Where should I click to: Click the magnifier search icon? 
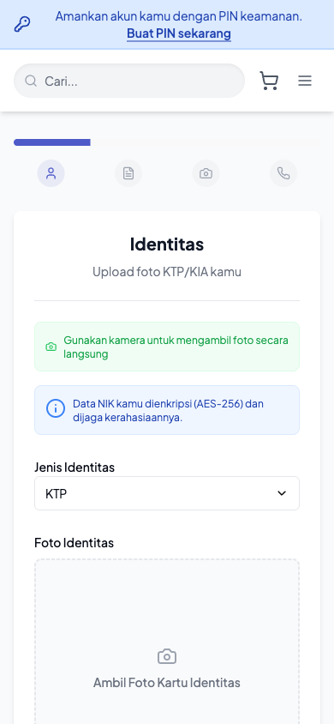coord(31,81)
